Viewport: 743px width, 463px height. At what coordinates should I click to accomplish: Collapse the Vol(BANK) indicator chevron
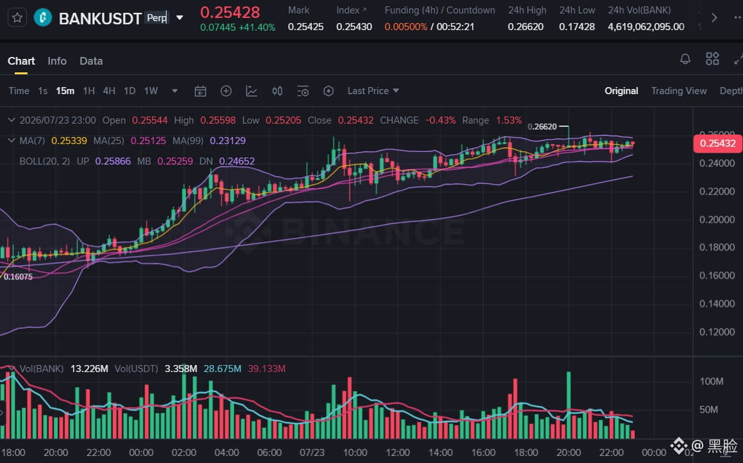click(x=12, y=369)
